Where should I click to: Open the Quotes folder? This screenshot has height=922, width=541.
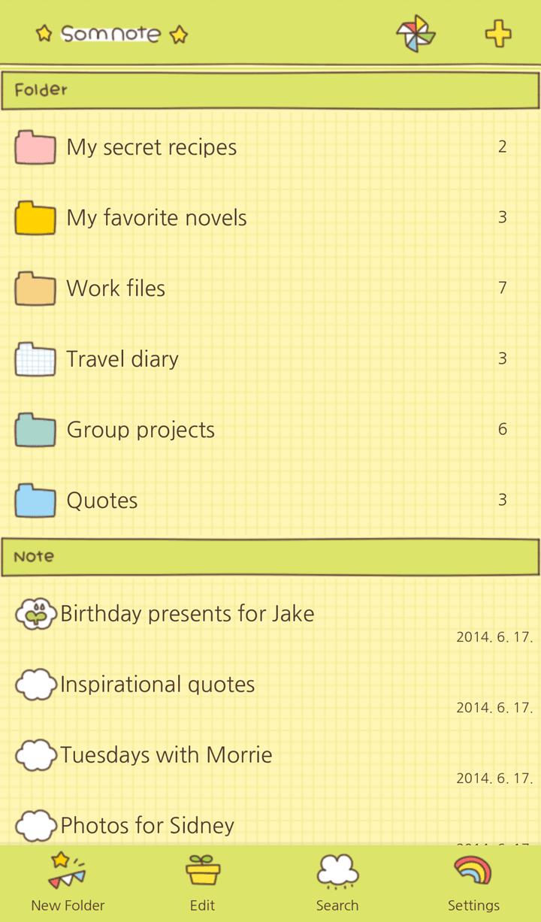coord(102,500)
